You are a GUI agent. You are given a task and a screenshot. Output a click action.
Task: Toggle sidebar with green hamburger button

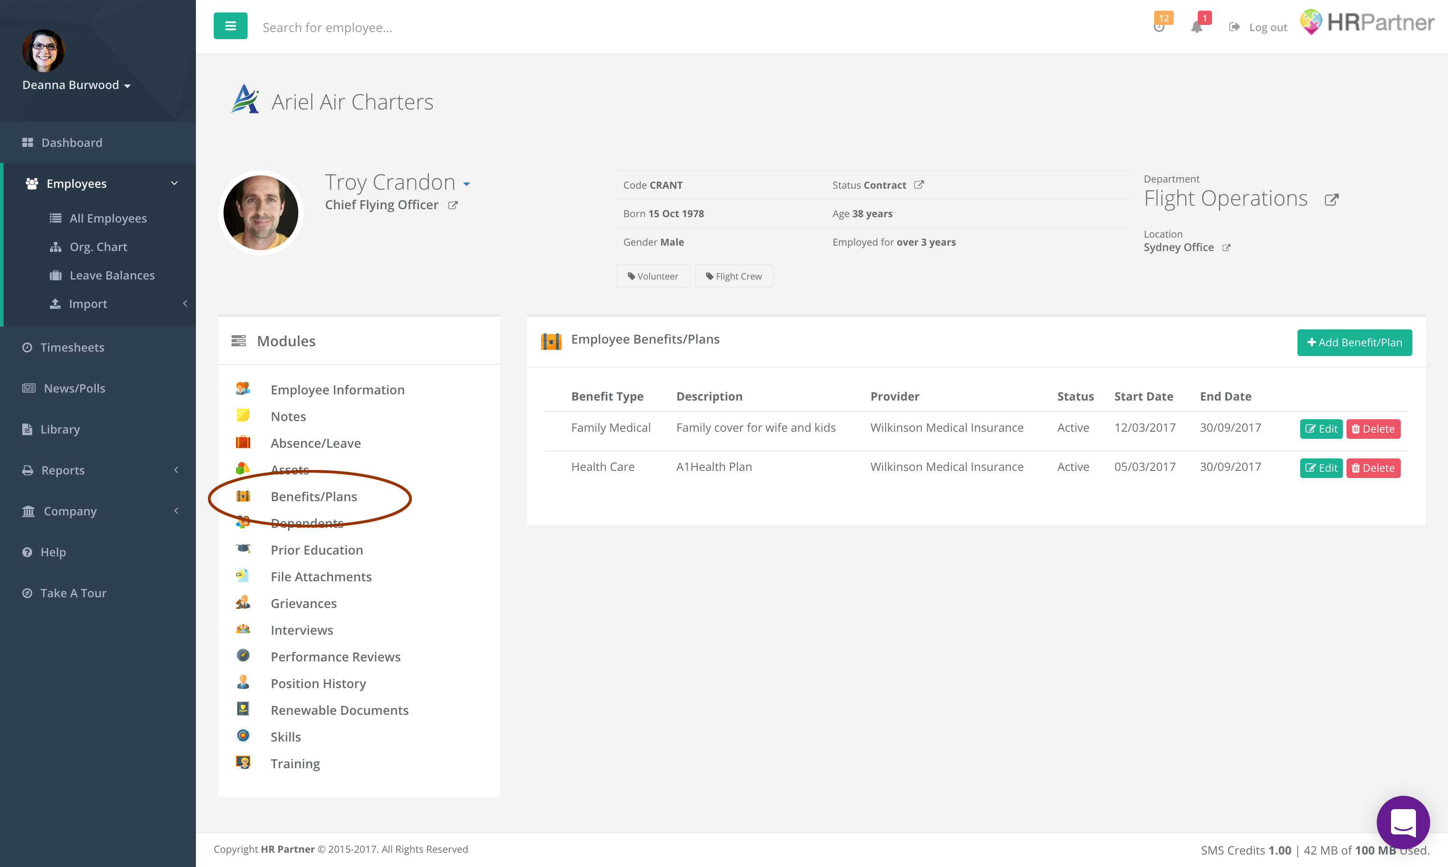230,26
